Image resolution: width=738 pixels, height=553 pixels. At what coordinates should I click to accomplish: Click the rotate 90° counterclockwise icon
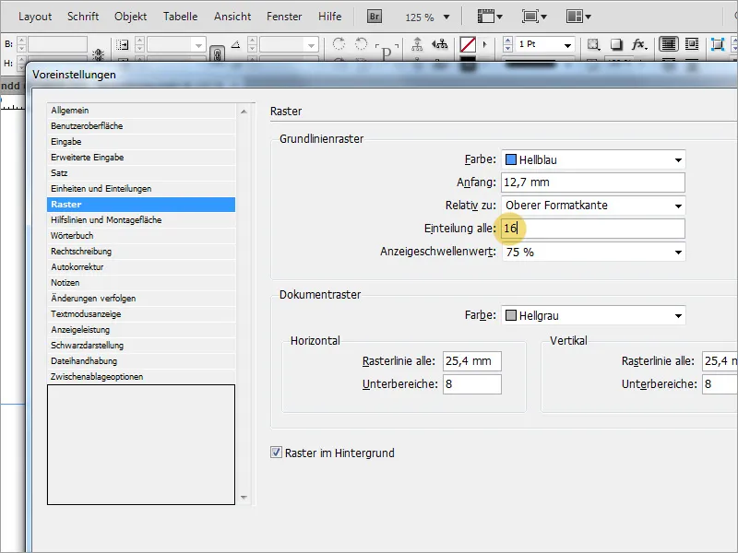pyautogui.click(x=361, y=44)
